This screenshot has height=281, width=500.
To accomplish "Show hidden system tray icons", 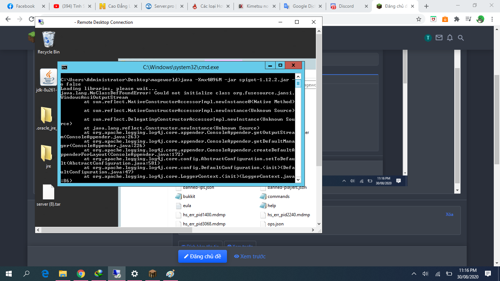I will pyautogui.click(x=414, y=274).
